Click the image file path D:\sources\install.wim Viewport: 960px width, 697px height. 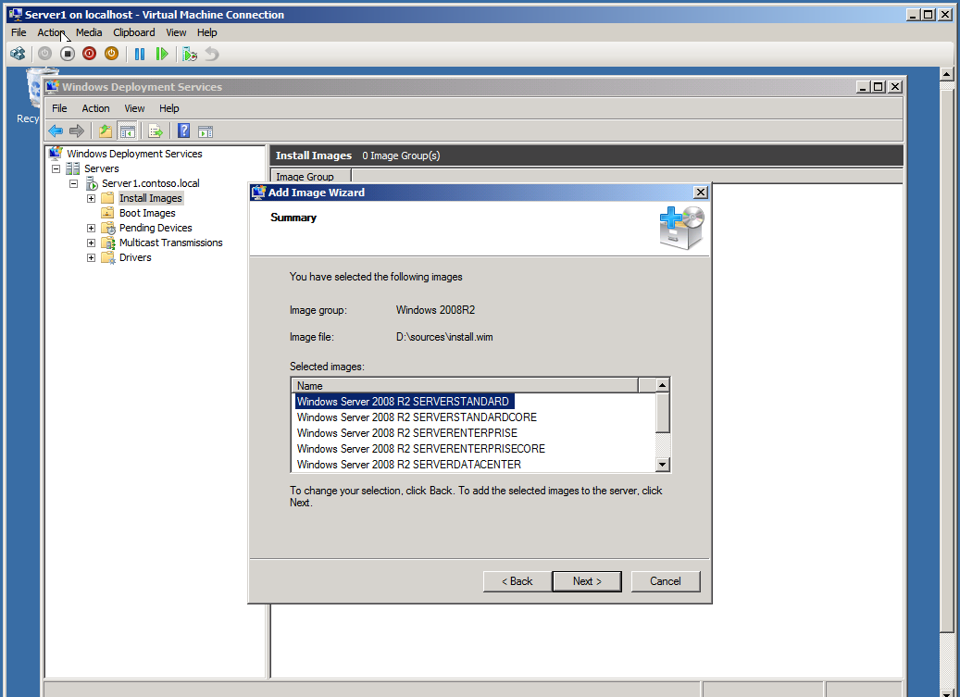(x=444, y=337)
